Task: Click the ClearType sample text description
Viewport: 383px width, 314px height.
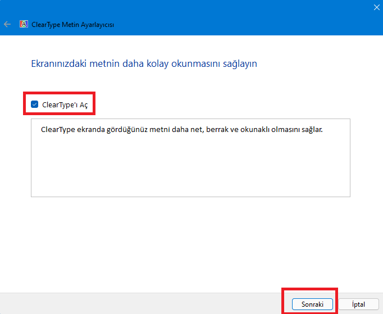Action: (182, 130)
